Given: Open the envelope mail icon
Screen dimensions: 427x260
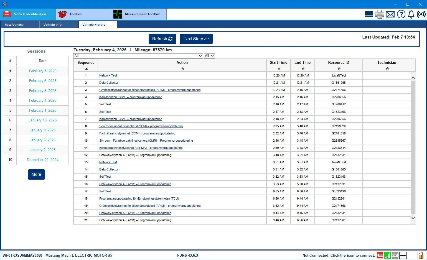Looking at the screenshot, I should coord(390,14).
